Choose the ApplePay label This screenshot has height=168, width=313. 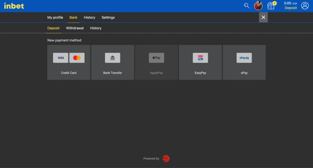156,73
